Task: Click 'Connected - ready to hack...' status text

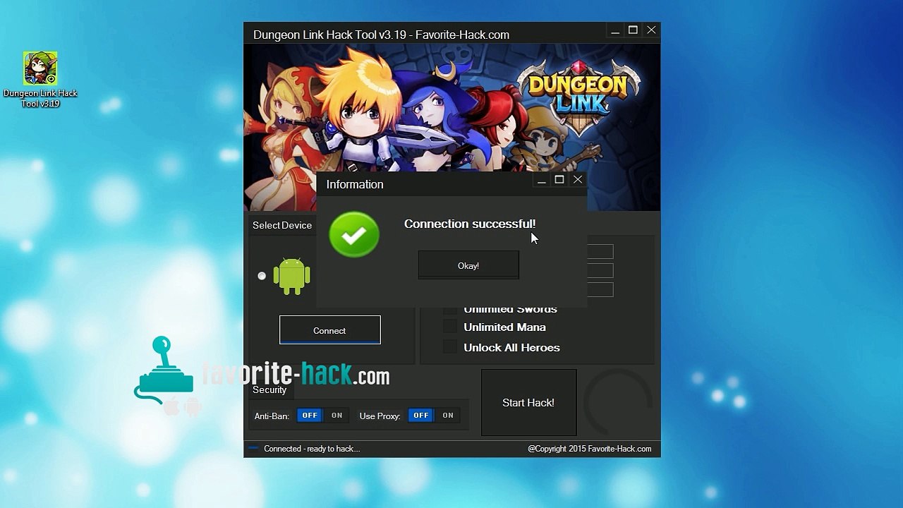Action: (312, 449)
